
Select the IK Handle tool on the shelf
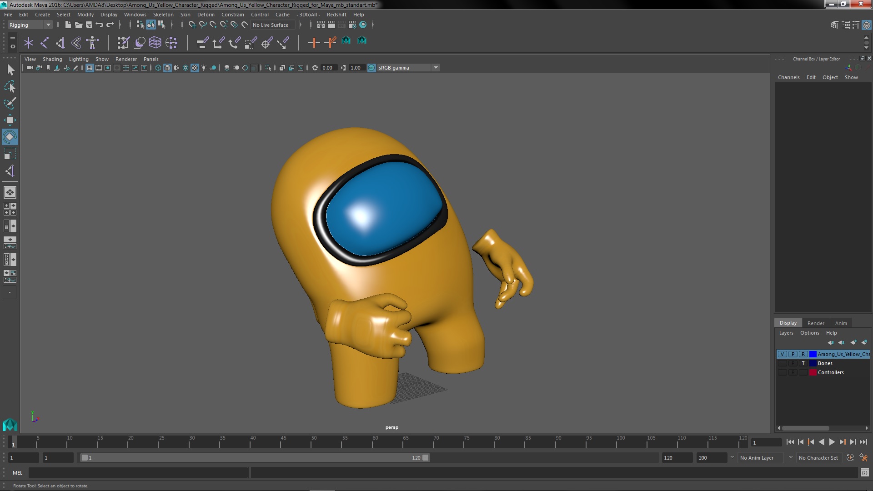pos(60,43)
